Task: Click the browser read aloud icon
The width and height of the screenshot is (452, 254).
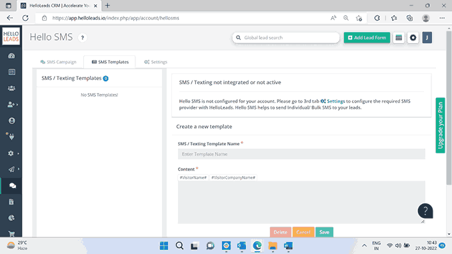Action: (333, 18)
